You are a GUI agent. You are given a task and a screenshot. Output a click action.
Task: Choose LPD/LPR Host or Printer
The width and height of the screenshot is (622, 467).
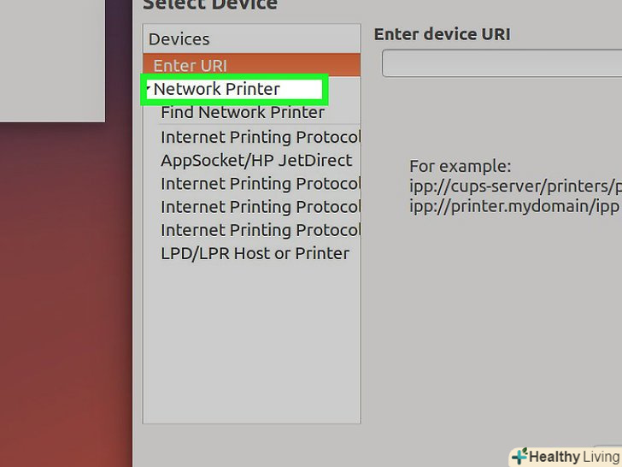255,253
